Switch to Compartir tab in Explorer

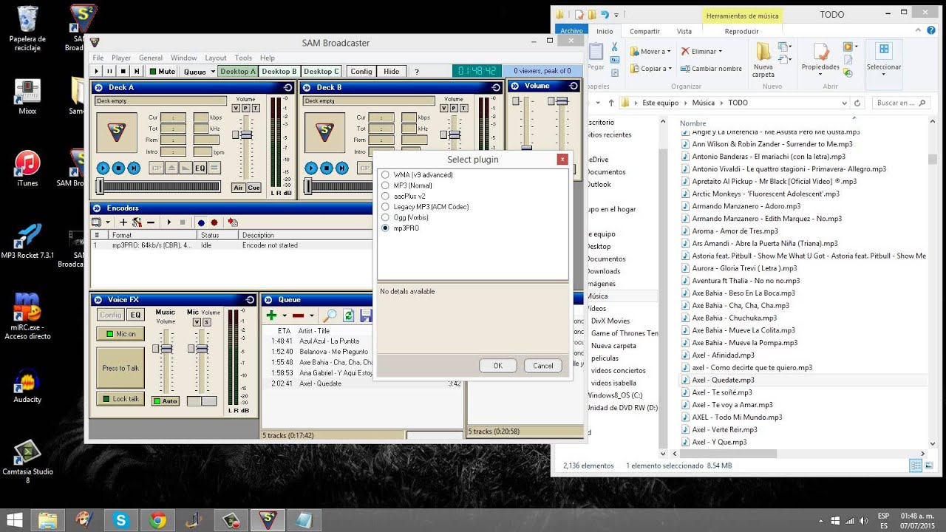(x=644, y=31)
